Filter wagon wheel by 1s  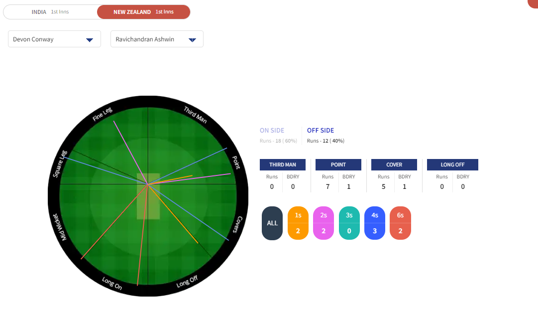click(x=298, y=223)
